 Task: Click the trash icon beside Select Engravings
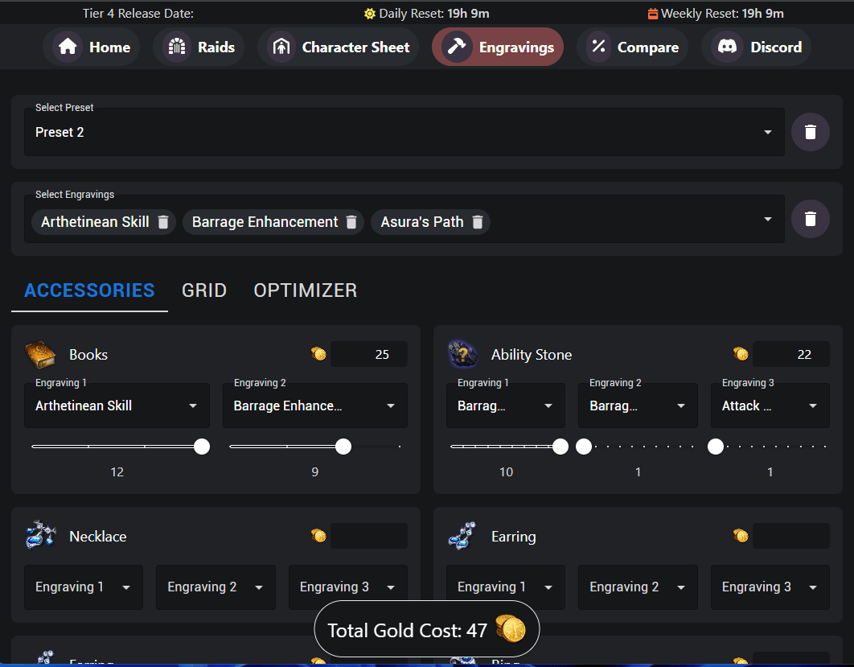pyautogui.click(x=810, y=219)
